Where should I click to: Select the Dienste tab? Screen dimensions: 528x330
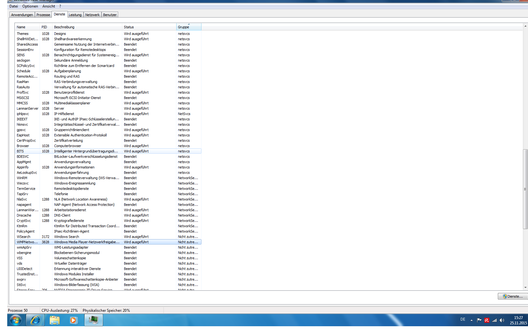click(x=59, y=14)
